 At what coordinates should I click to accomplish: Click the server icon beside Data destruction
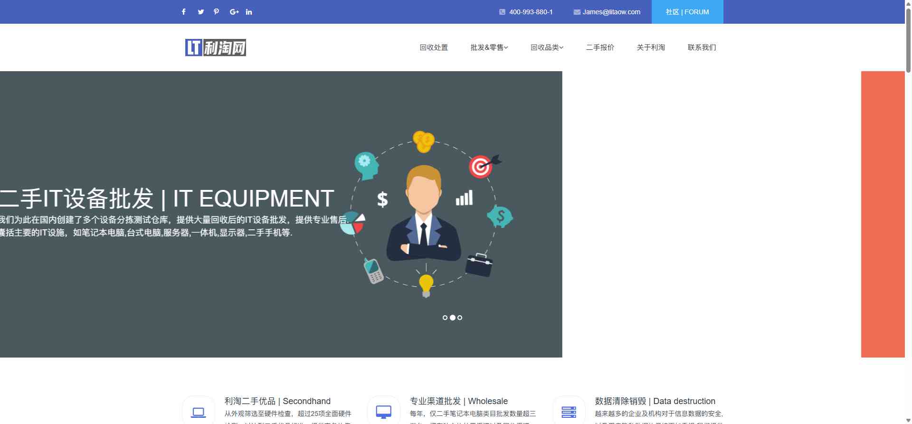click(569, 412)
